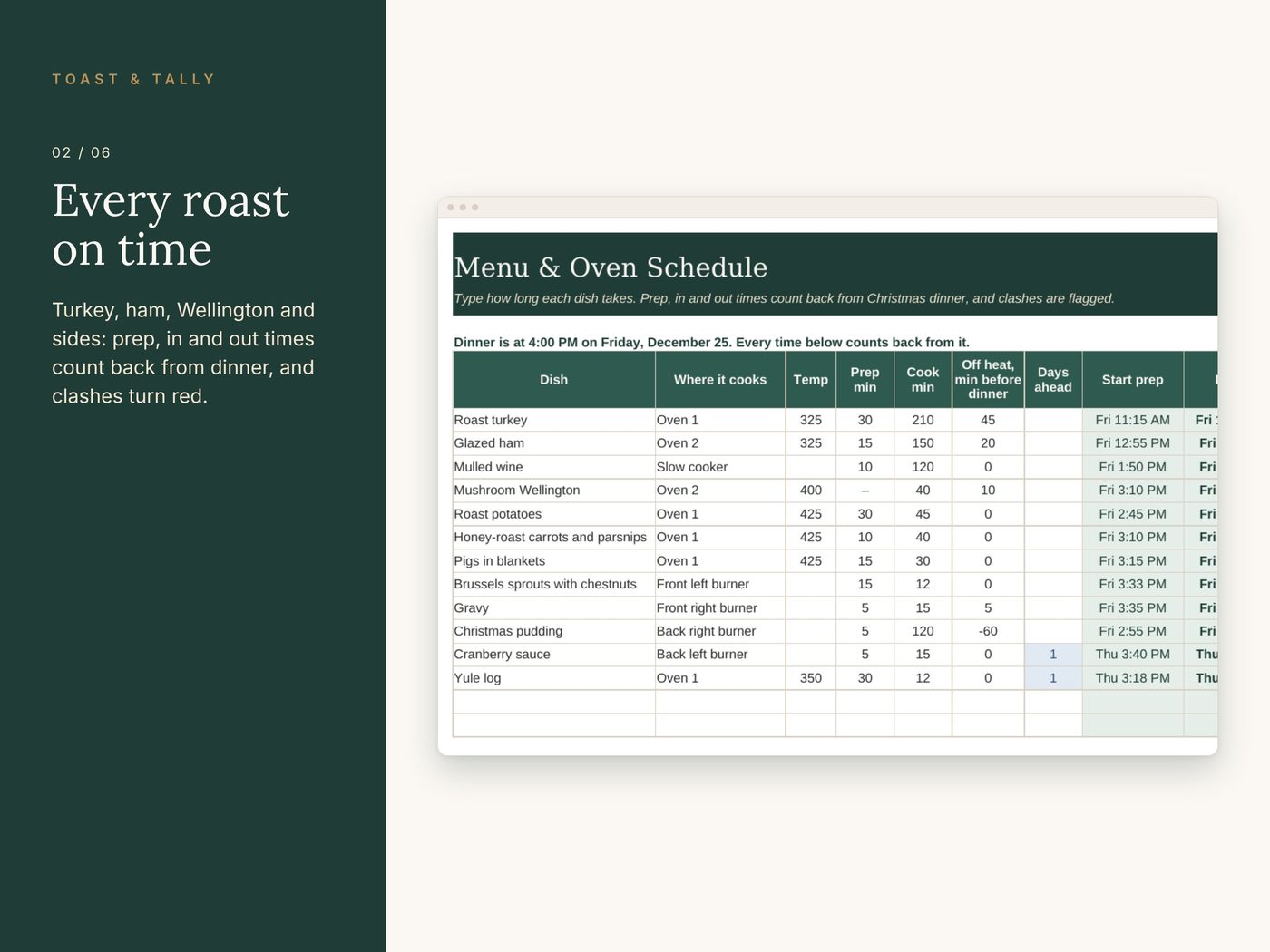Select the Mulled wine row name

(x=554, y=467)
